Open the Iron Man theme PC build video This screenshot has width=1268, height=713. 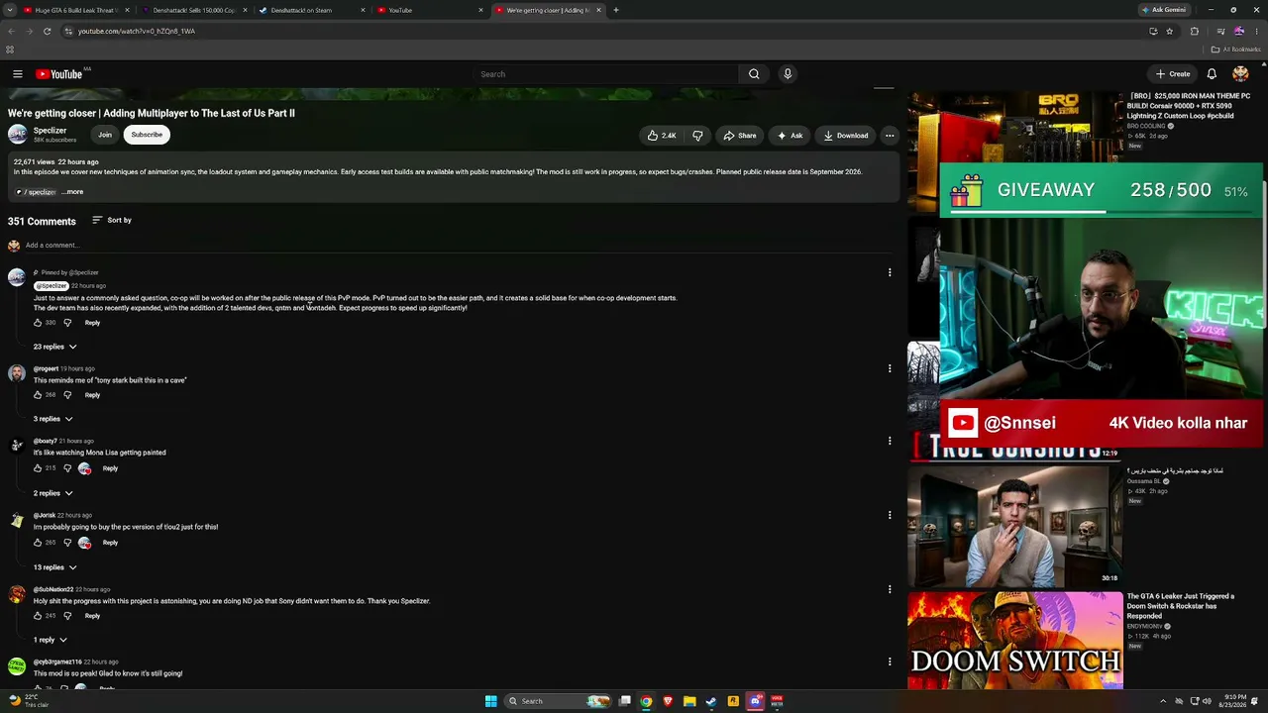tap(1189, 106)
